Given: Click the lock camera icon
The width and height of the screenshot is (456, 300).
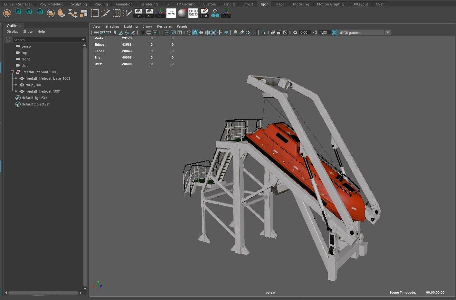Looking at the screenshot, I should (x=102, y=32).
